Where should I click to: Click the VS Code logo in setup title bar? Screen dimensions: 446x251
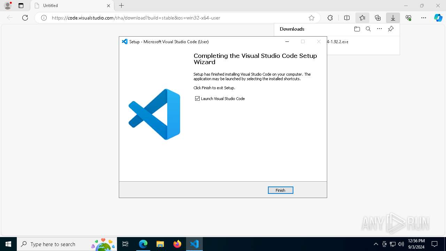tap(124, 41)
